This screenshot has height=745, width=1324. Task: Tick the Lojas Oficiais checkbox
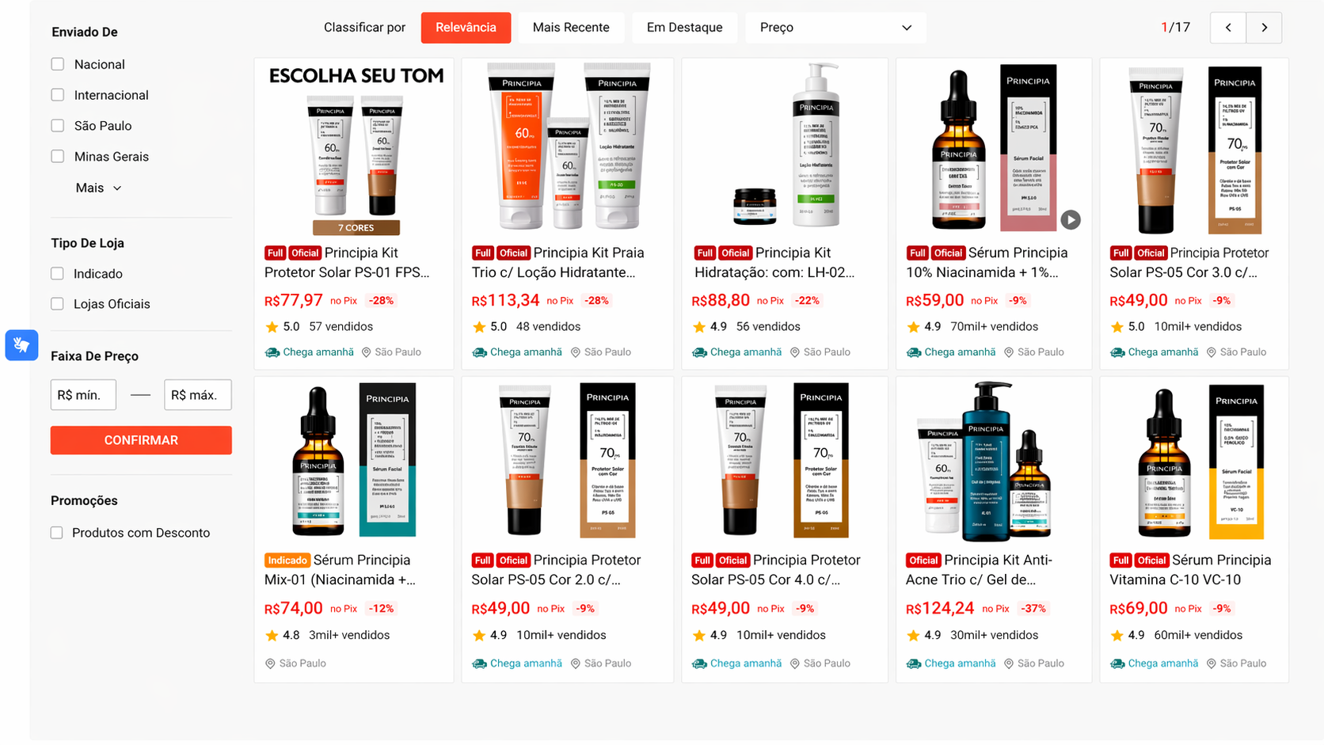(x=57, y=304)
